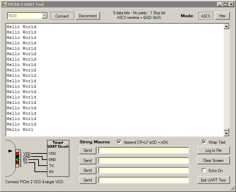Maximize the PICkit 2 UART Tool window
The width and height of the screenshot is (236, 192).
coord(225,4)
